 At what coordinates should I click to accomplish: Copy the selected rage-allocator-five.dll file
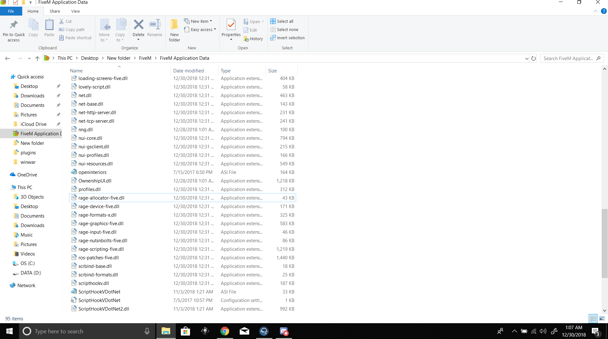coord(33,28)
